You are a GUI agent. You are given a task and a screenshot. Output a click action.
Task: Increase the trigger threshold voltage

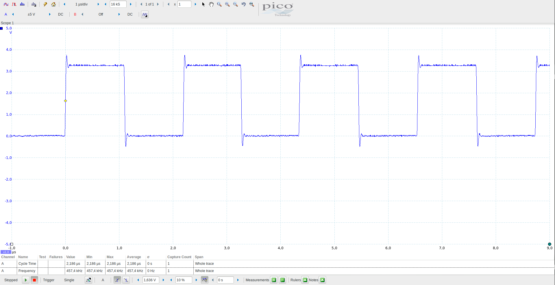tap(163, 280)
